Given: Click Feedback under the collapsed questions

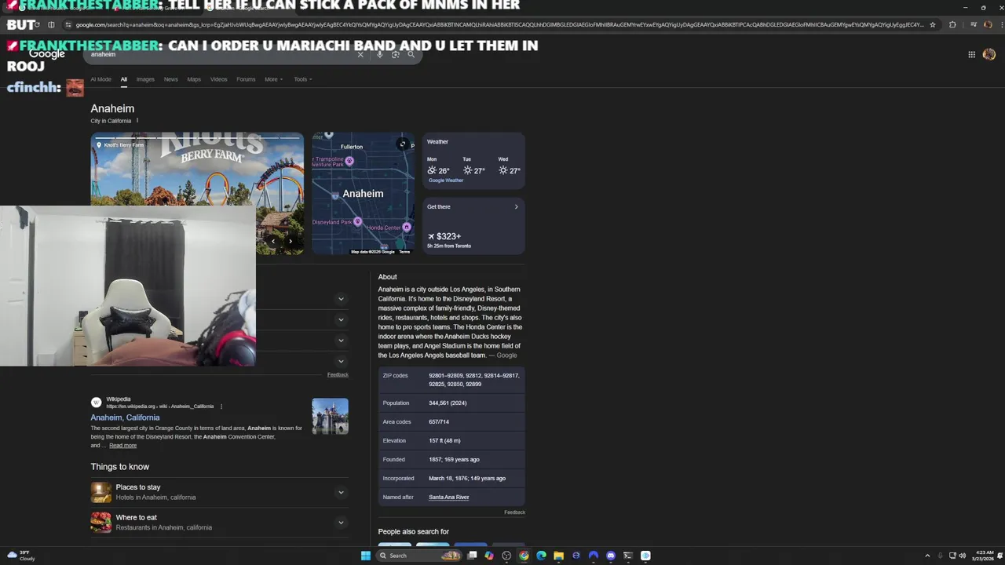Looking at the screenshot, I should (x=338, y=375).
